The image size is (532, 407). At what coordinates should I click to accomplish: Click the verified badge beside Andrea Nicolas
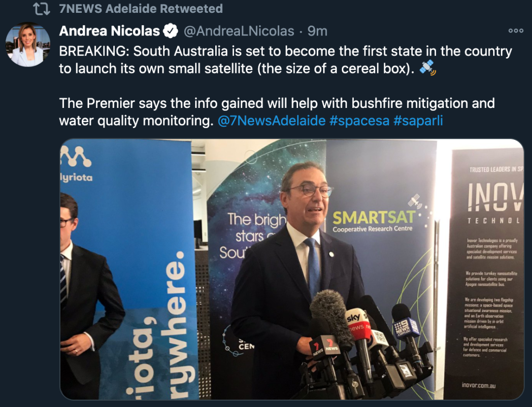point(170,31)
